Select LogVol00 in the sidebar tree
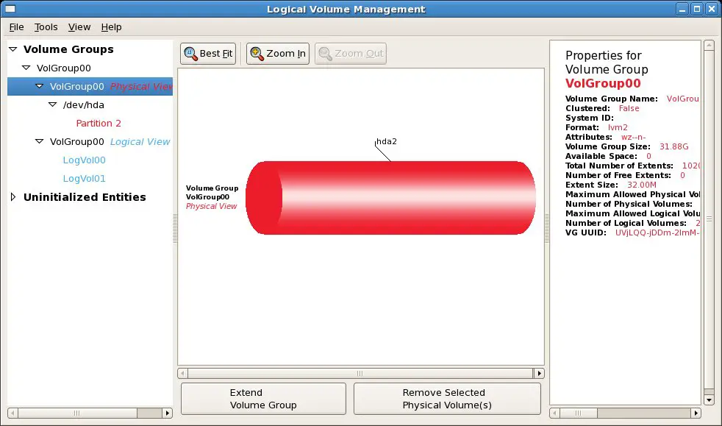The height and width of the screenshot is (426, 722). [x=84, y=160]
